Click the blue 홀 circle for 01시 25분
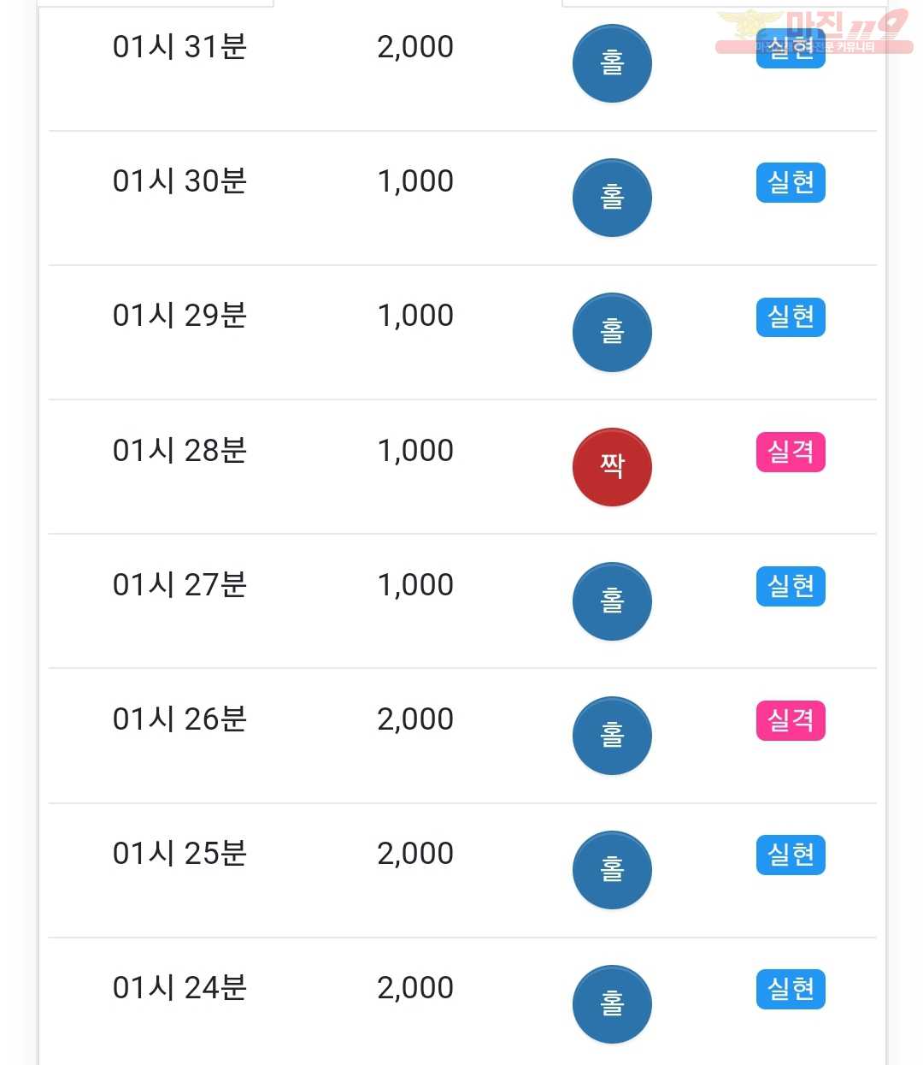 tap(612, 870)
